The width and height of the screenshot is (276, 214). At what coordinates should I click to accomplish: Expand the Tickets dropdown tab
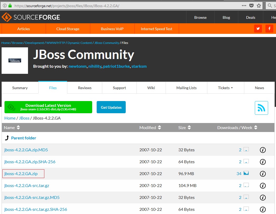(225, 88)
